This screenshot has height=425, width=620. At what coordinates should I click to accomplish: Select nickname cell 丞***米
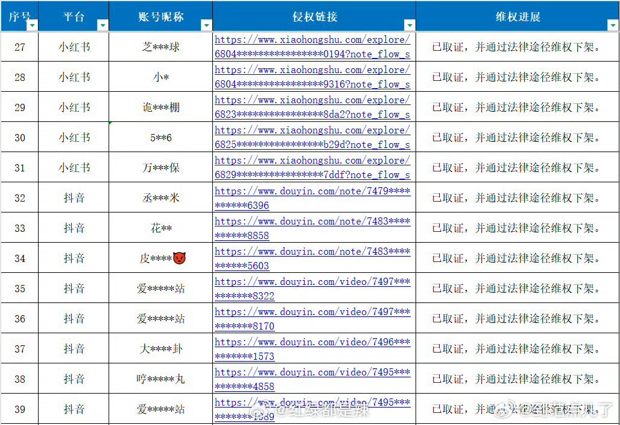coord(160,198)
